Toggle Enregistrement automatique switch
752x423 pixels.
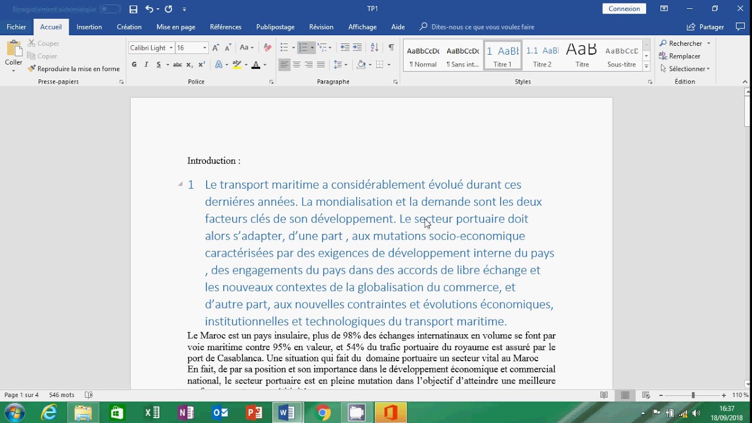pyautogui.click(x=110, y=9)
